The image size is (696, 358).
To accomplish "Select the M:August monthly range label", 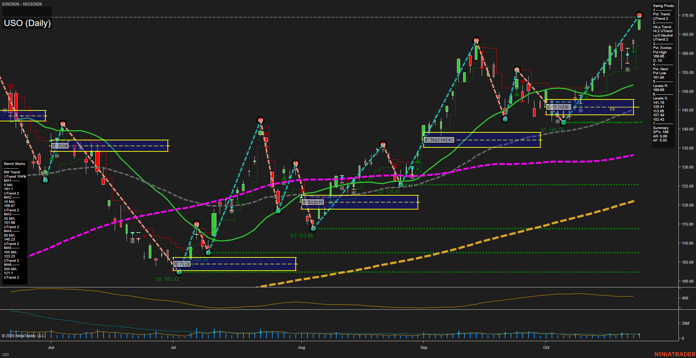I will (313, 202).
